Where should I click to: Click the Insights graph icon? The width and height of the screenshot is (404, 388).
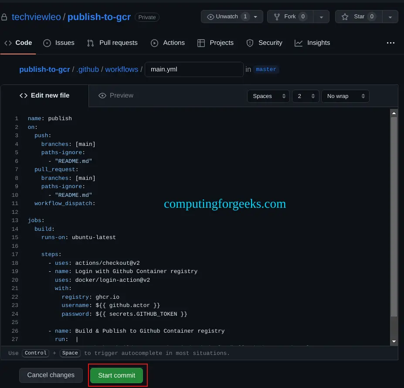point(299,43)
